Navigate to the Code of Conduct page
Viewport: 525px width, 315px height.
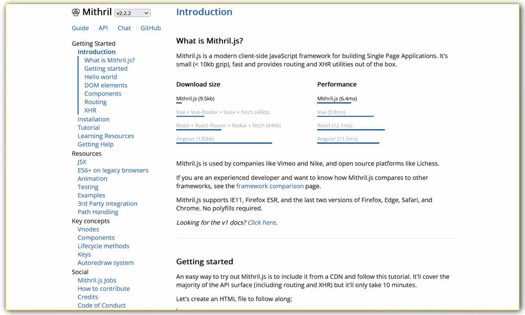pyautogui.click(x=101, y=305)
